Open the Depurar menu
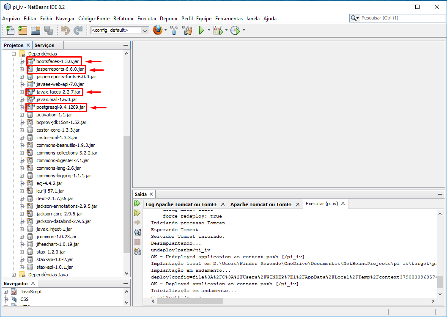Viewport: 447px width, 317px height. pos(169,19)
